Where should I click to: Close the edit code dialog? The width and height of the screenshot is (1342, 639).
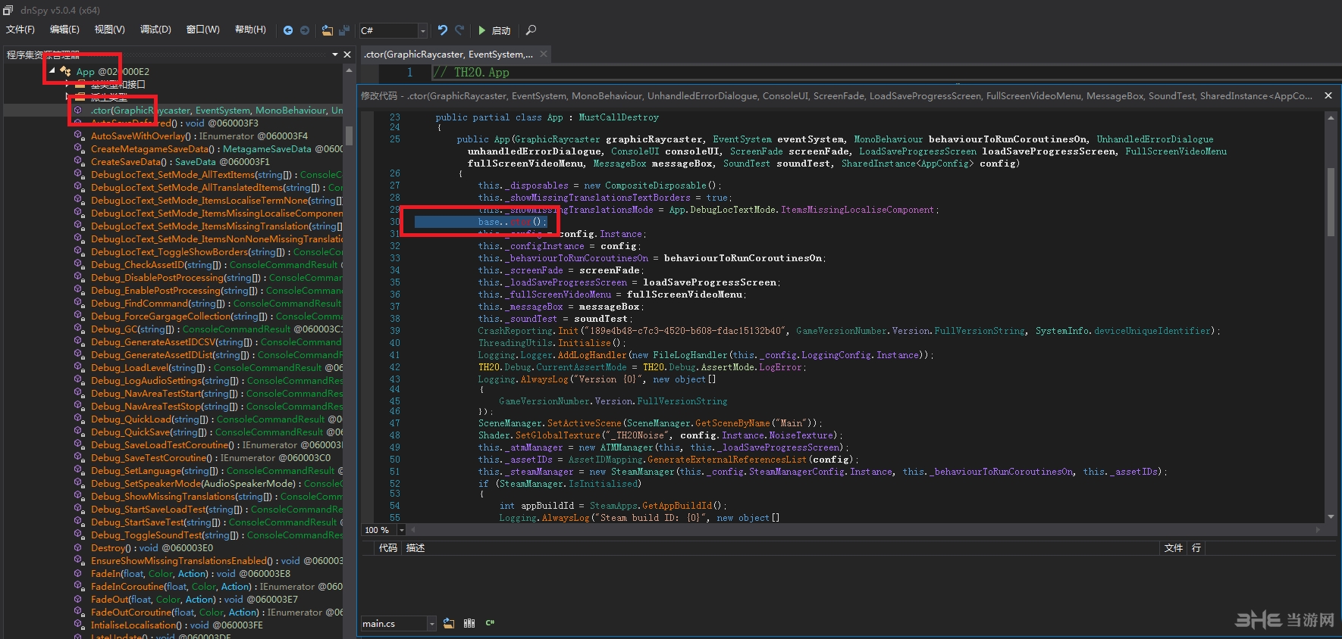(1328, 95)
